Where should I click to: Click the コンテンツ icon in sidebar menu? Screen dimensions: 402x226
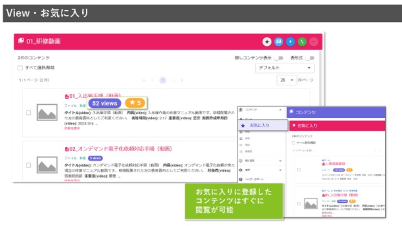[x=241, y=110]
